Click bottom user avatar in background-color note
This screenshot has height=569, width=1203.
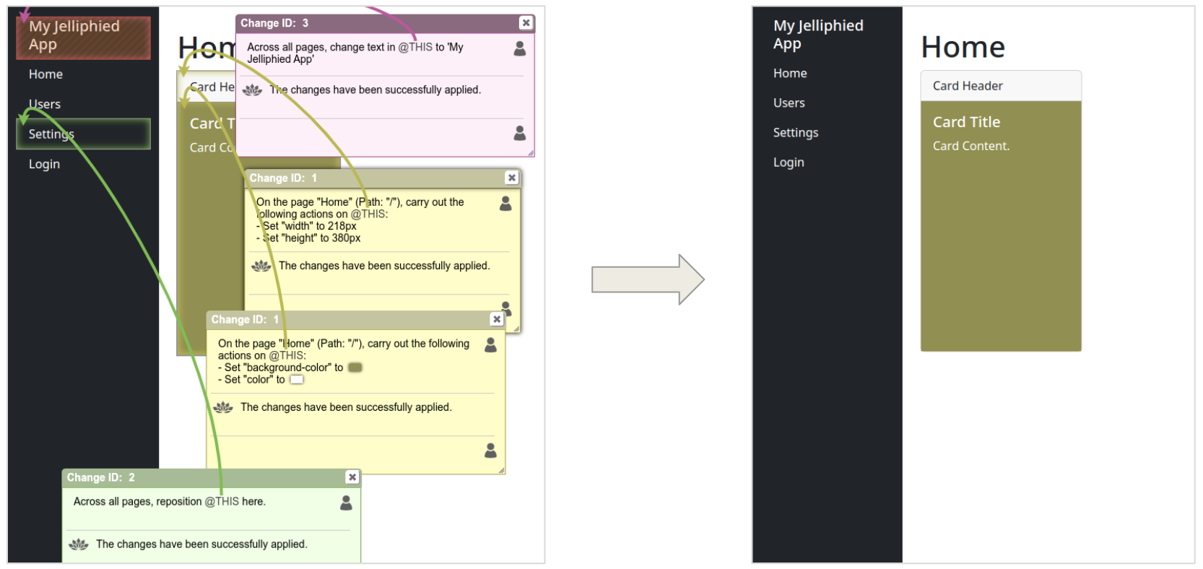coord(490,451)
